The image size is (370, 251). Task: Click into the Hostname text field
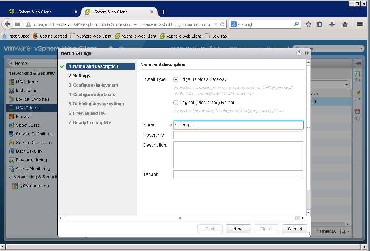point(238,135)
